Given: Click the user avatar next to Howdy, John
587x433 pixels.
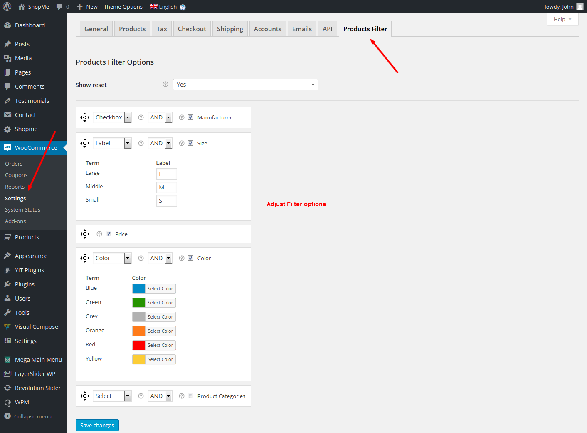Looking at the screenshot, I should pyautogui.click(x=580, y=7).
